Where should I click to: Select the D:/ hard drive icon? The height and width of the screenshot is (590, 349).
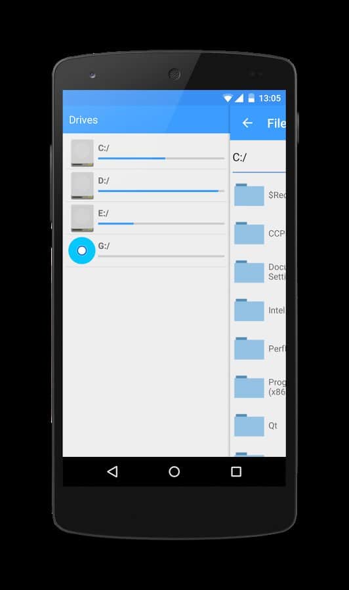coord(83,186)
